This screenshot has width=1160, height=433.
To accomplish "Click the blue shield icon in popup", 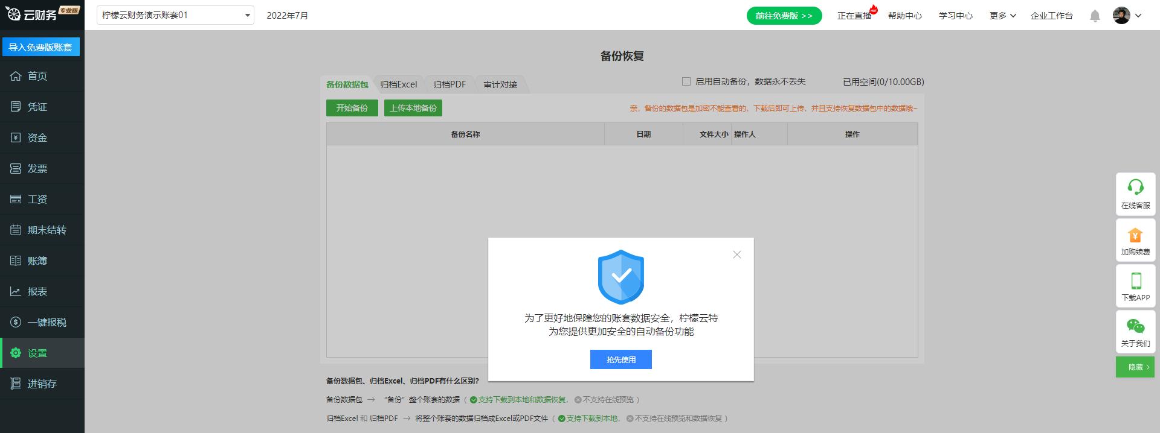I will tap(621, 277).
